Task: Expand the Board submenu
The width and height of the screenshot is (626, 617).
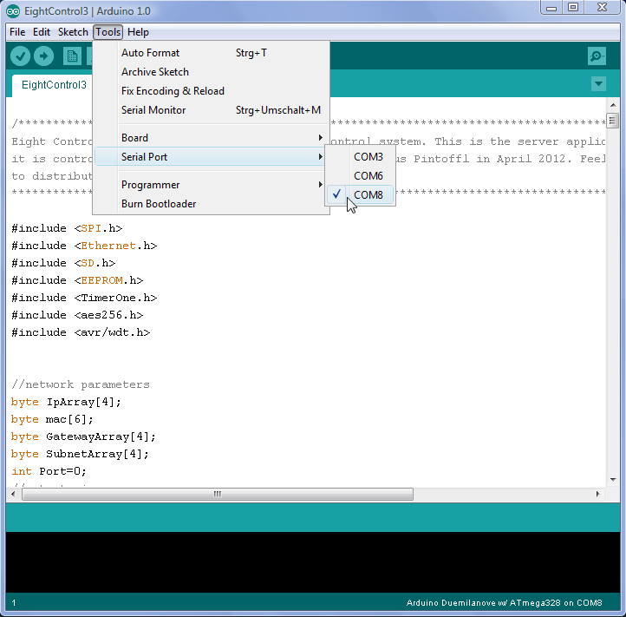Action: coord(211,138)
